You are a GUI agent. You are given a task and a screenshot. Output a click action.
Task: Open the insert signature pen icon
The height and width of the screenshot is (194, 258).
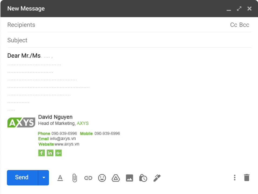[x=157, y=178]
